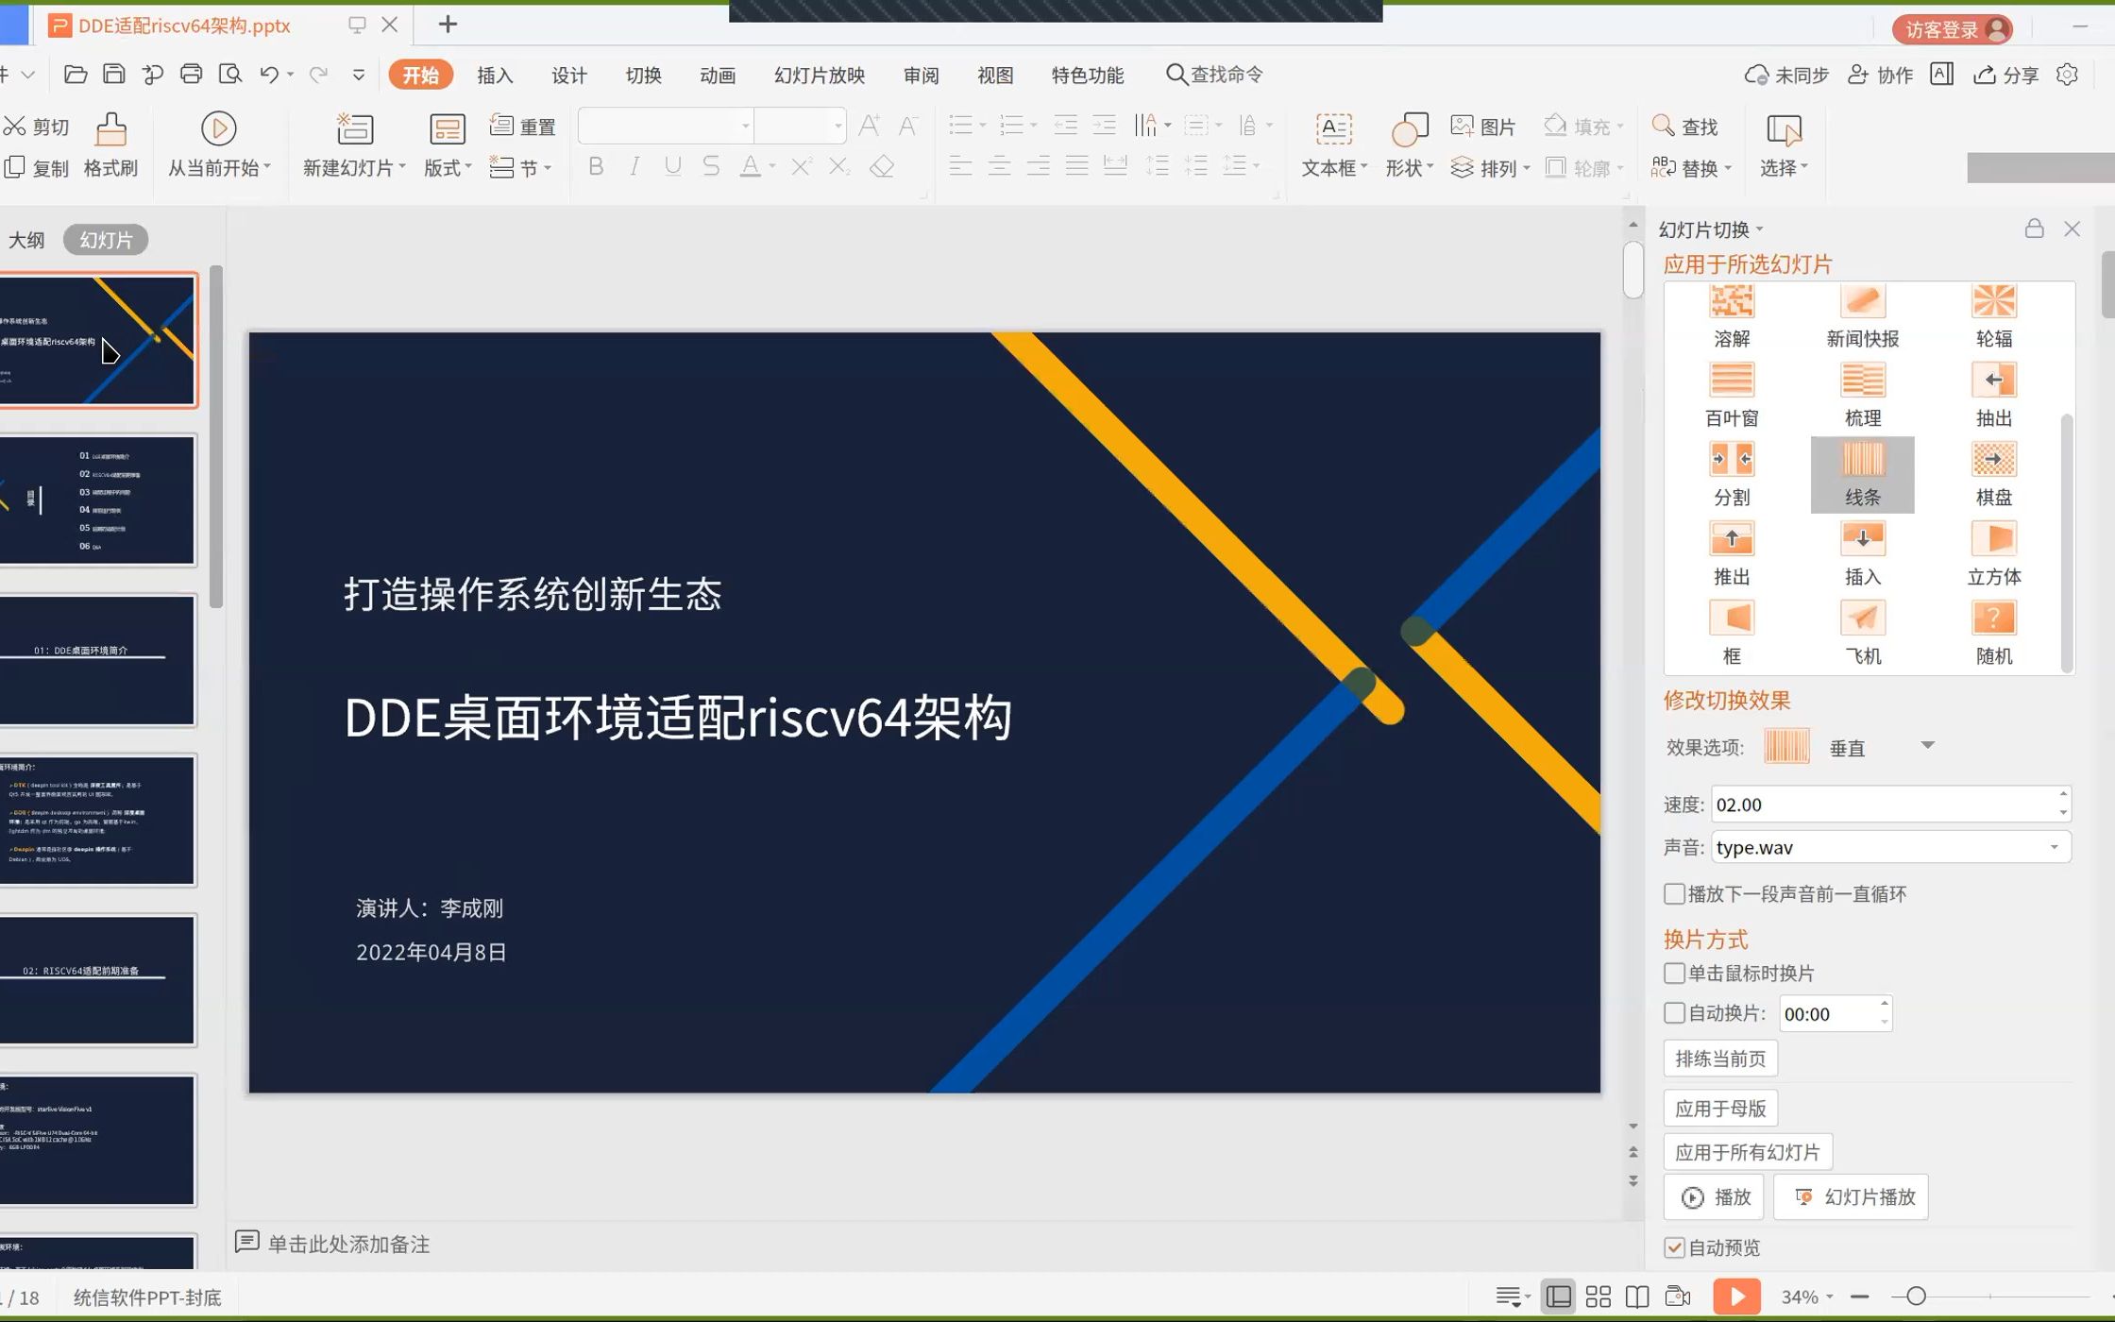
Task: Insert a picture with 图片
Action: click(x=1482, y=127)
